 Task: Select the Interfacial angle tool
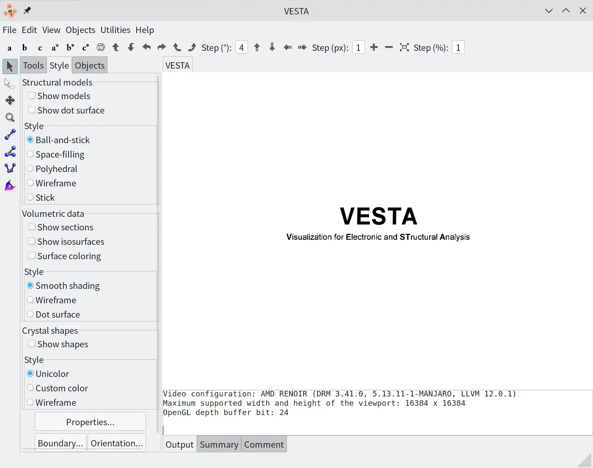coord(10,186)
